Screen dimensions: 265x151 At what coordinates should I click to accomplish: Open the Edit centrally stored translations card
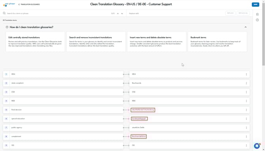(35, 42)
